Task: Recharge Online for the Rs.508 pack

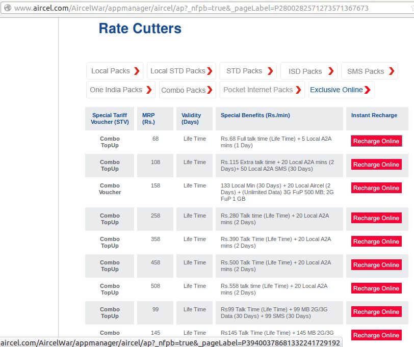Action: 376,288
